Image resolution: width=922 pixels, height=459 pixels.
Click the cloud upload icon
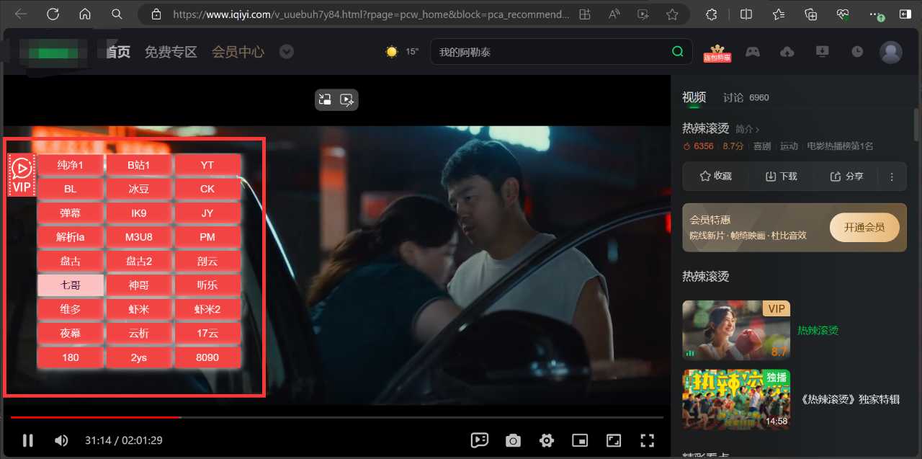pyautogui.click(x=787, y=52)
